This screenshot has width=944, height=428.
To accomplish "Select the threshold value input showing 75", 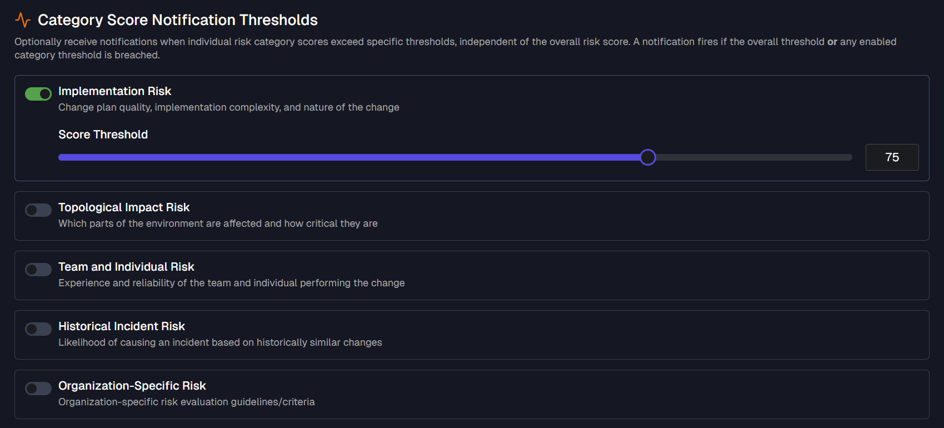I will pos(892,157).
